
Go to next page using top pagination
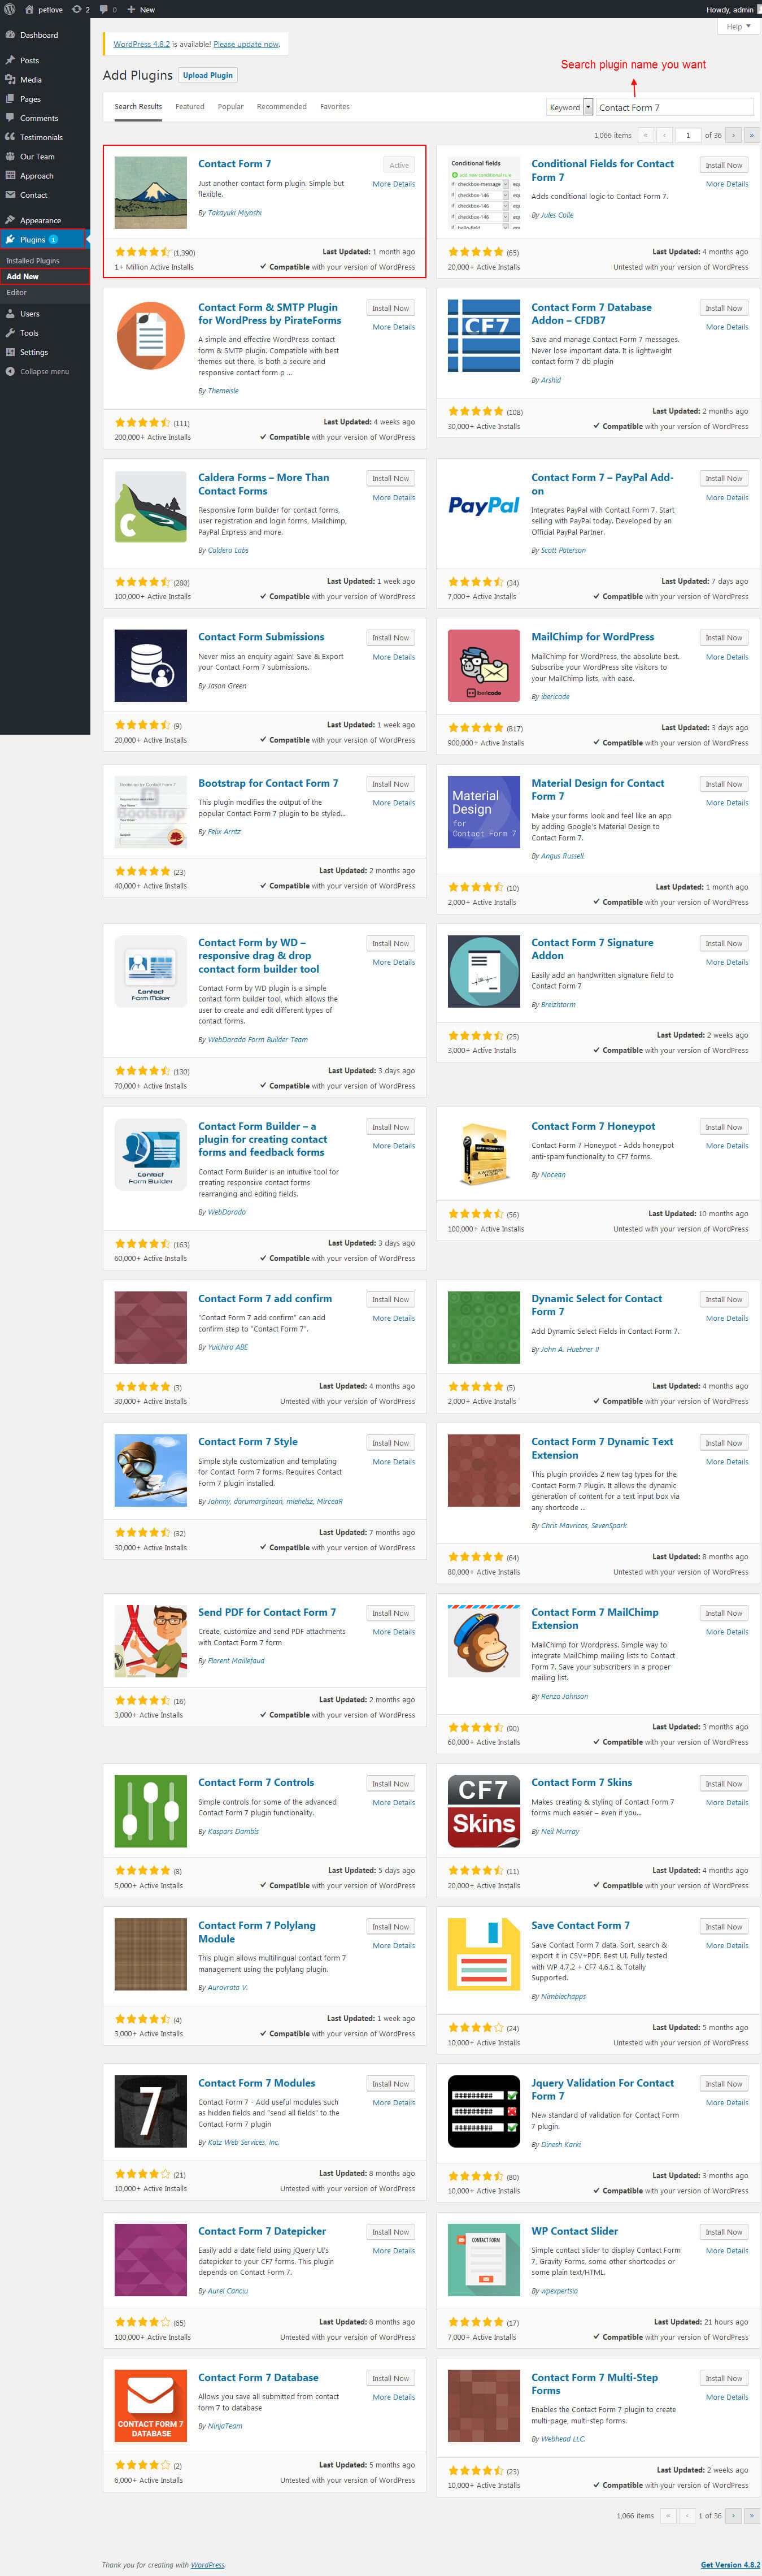coord(733,135)
